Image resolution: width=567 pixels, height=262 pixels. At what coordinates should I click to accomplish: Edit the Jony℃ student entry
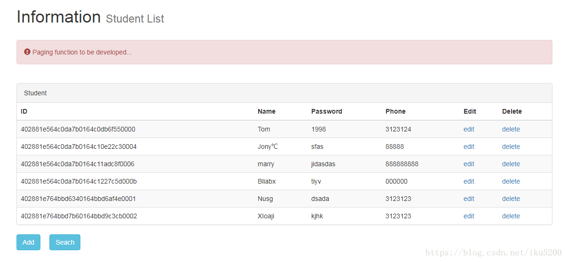pos(469,146)
